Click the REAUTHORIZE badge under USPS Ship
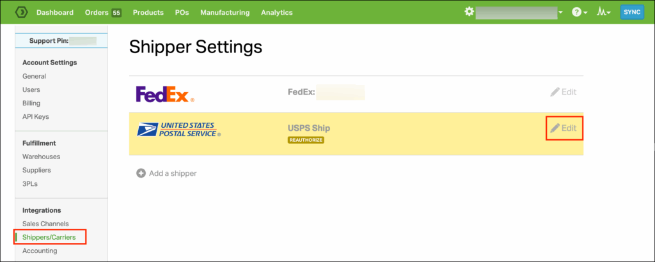655x262 pixels. point(306,140)
